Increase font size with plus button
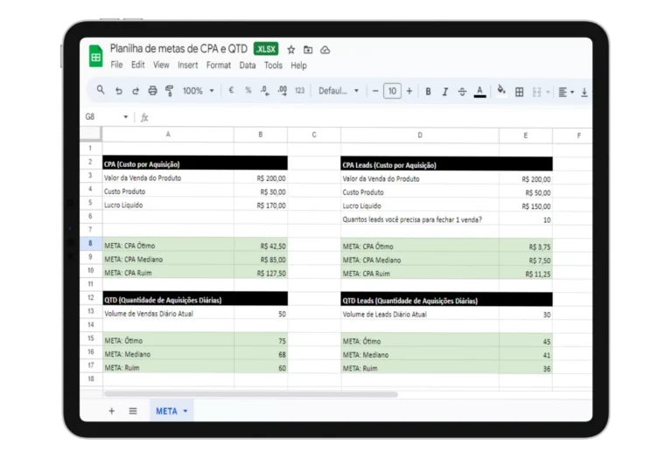Image resolution: width=672 pixels, height=459 pixels. [409, 91]
